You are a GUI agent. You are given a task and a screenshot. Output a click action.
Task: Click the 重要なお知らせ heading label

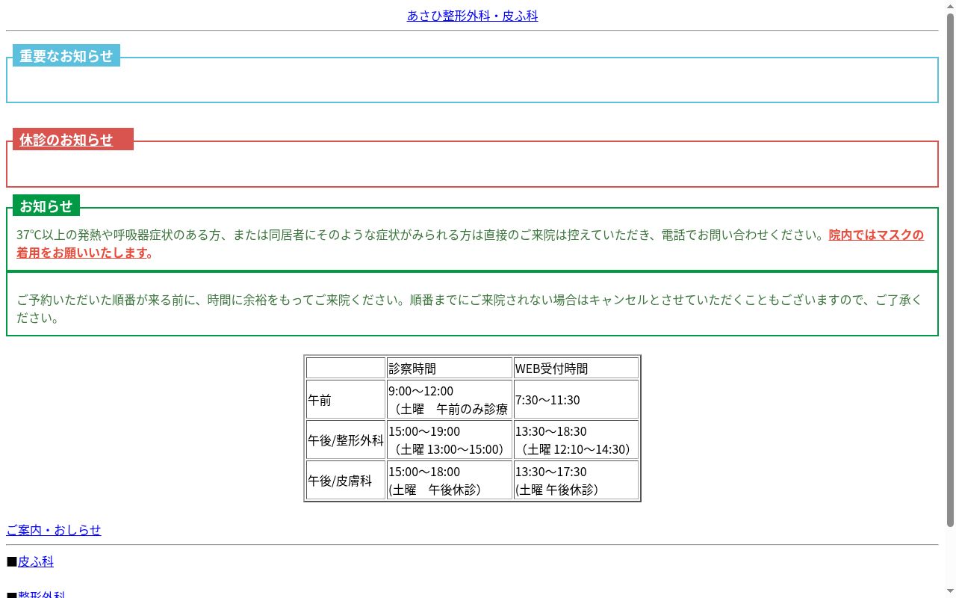(66, 56)
